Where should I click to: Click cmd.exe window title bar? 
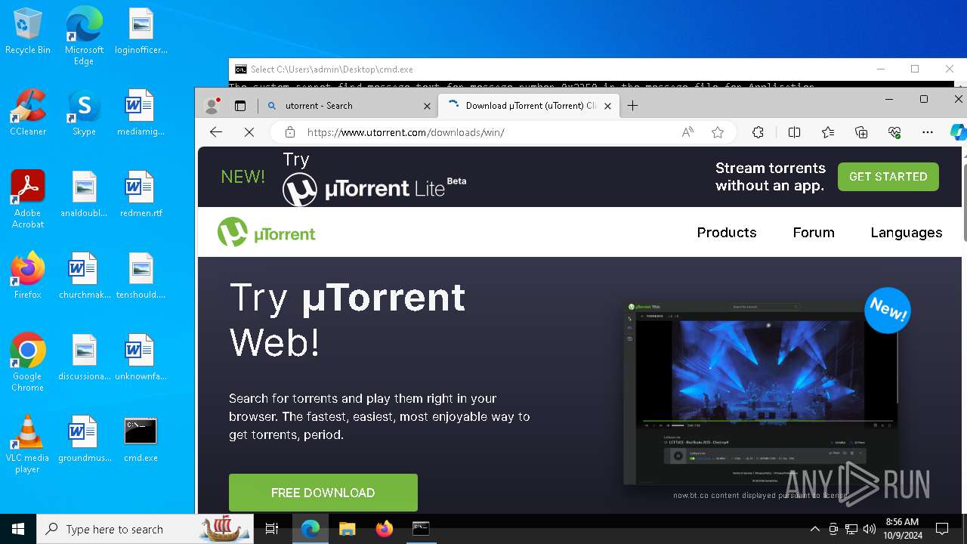[551, 69]
